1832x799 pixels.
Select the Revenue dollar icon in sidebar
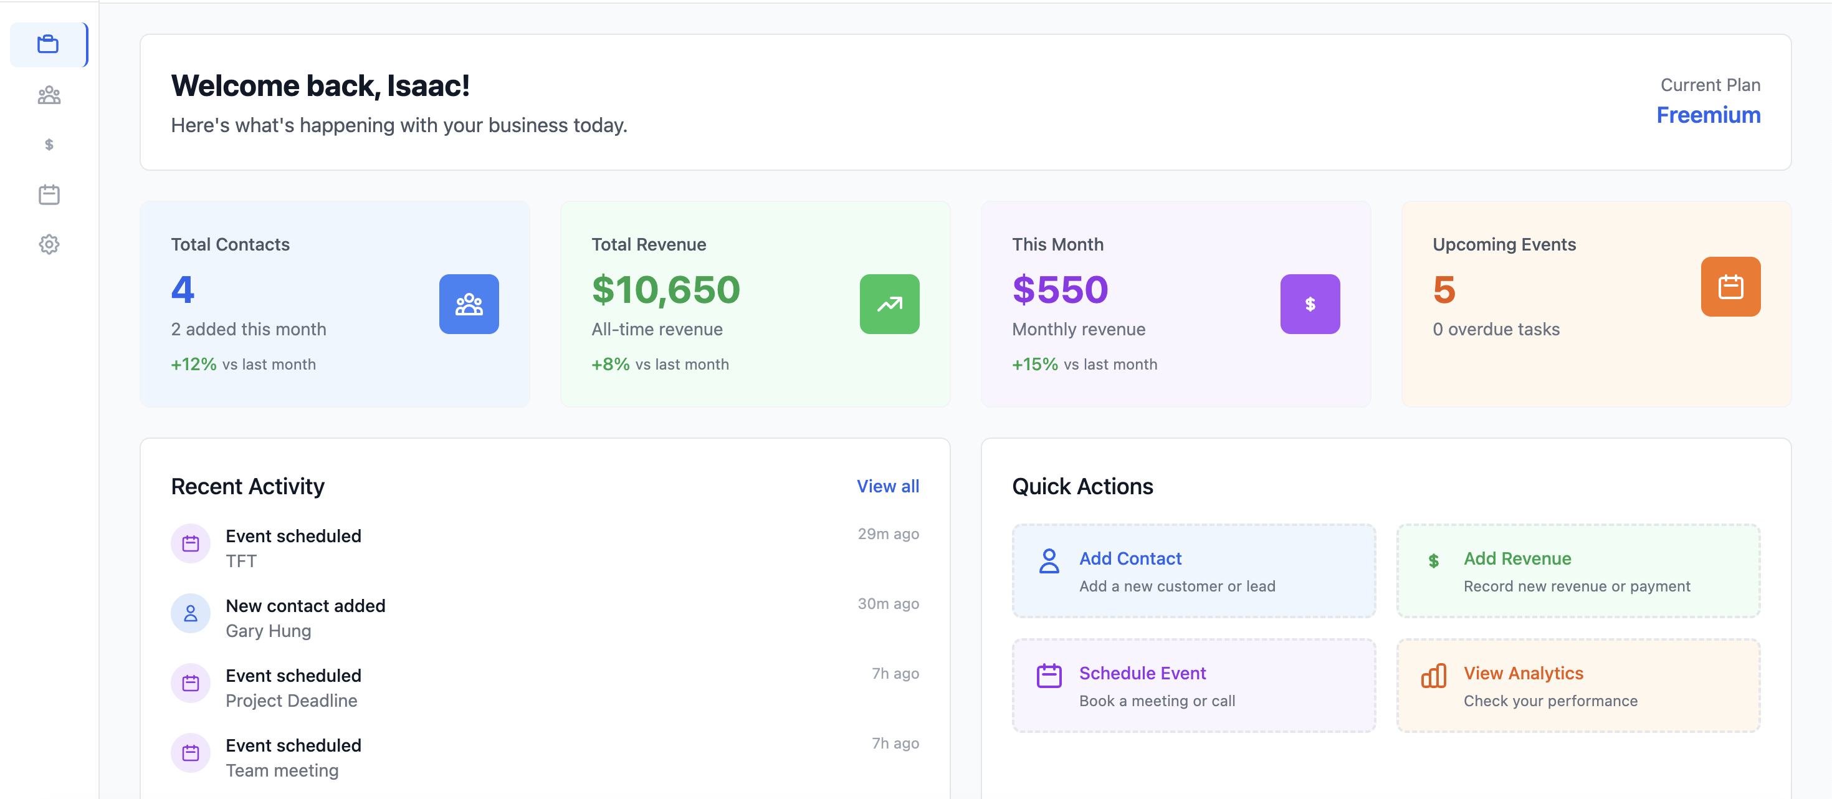47,145
